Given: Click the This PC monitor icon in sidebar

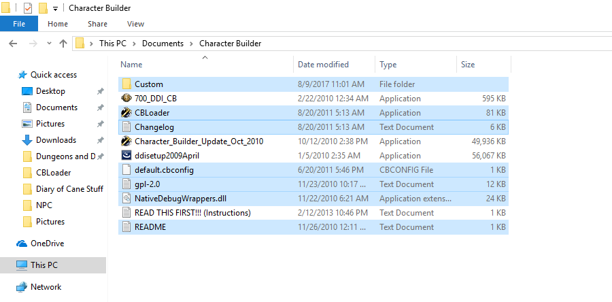Looking at the screenshot, I should coord(22,265).
